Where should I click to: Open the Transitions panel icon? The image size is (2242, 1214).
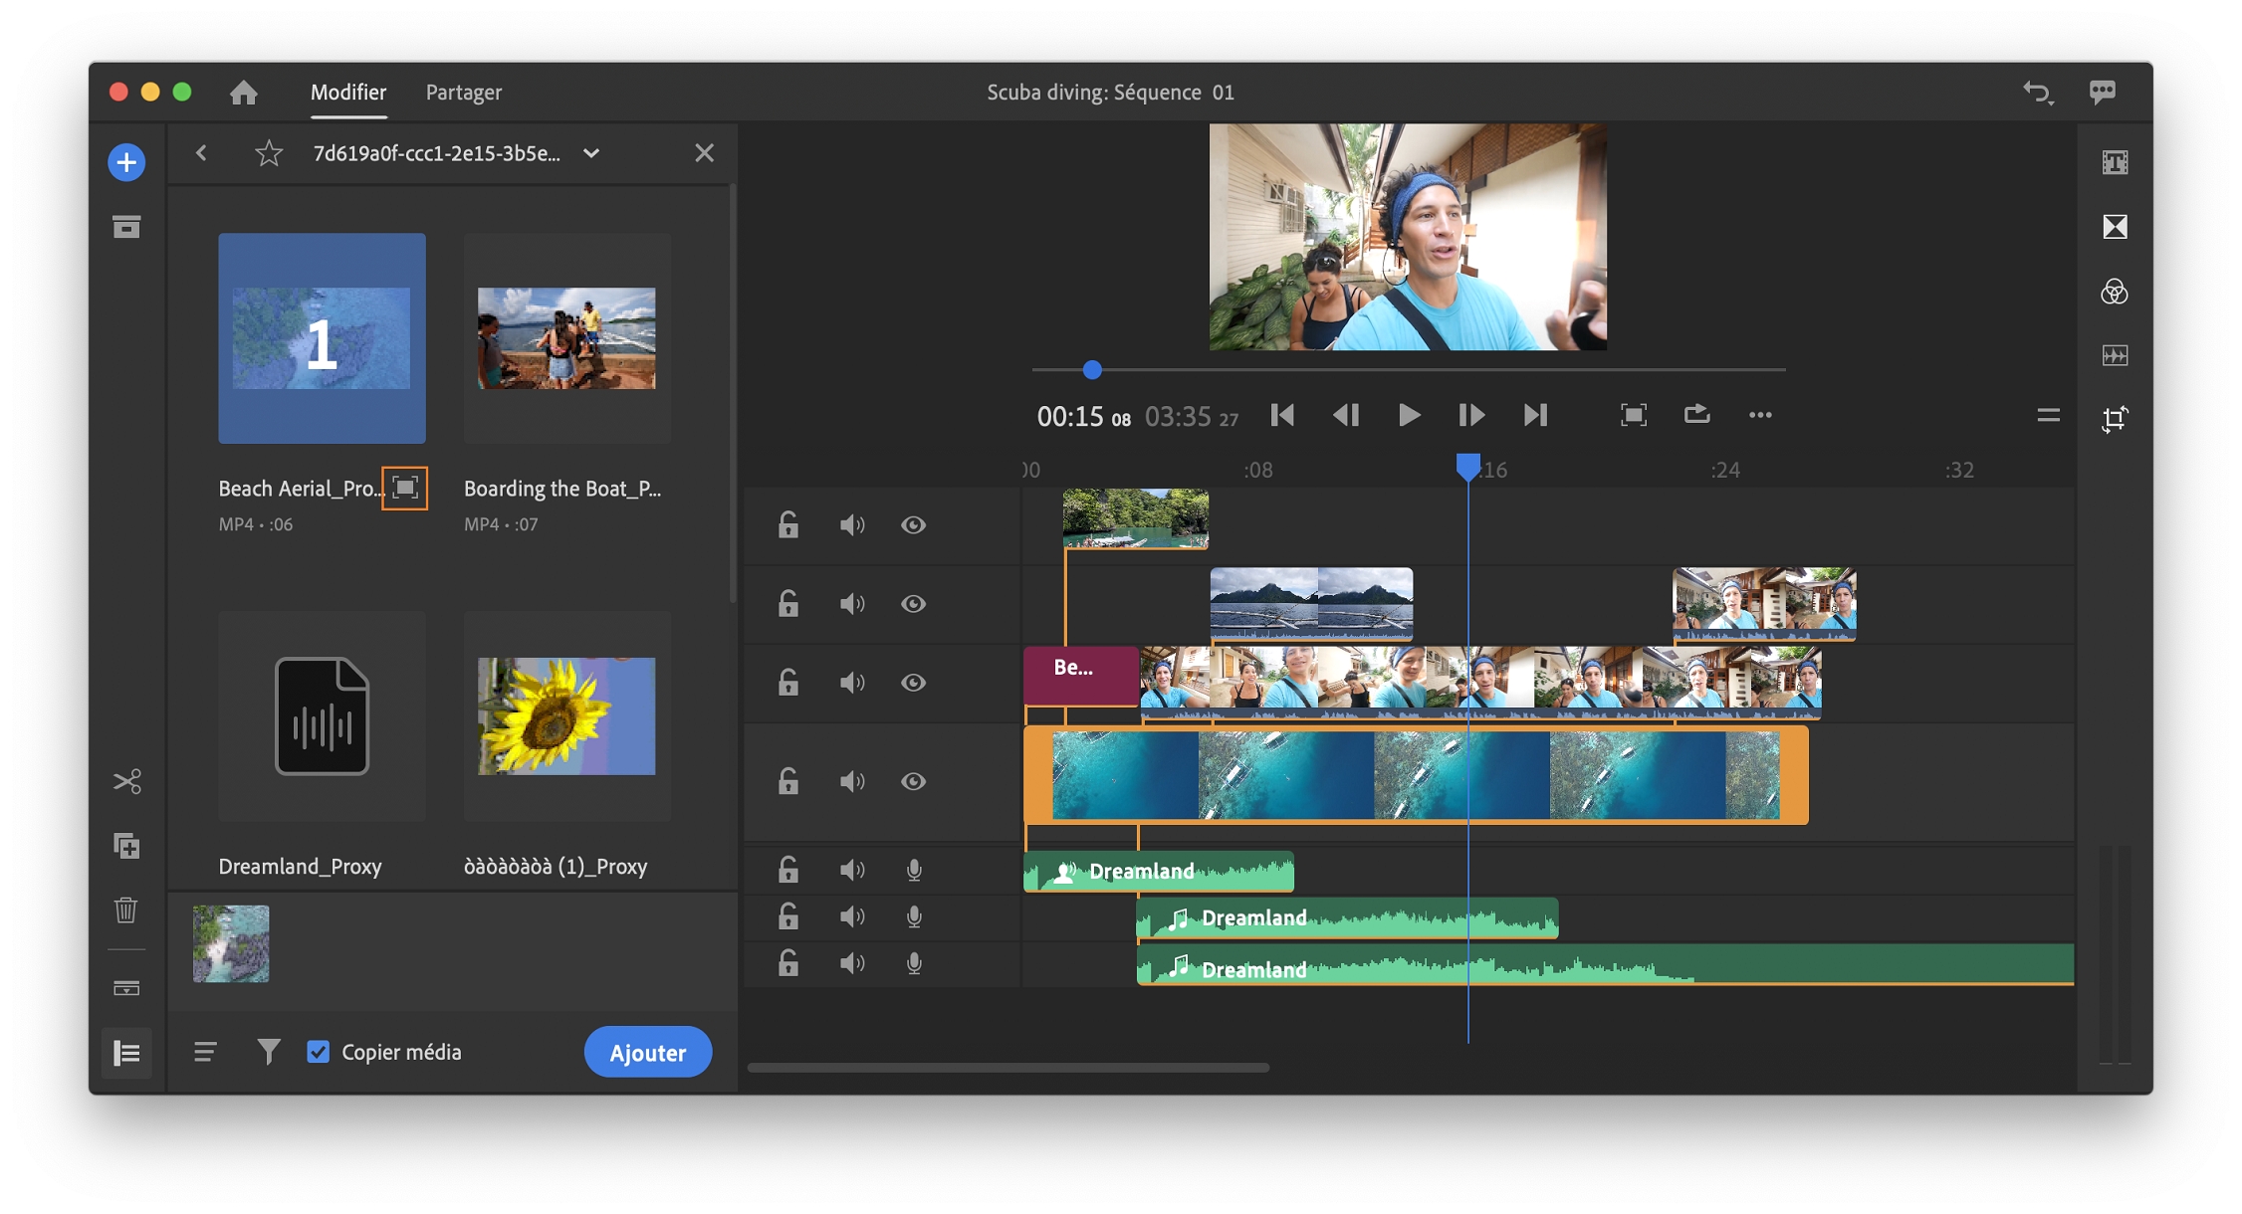[2115, 227]
